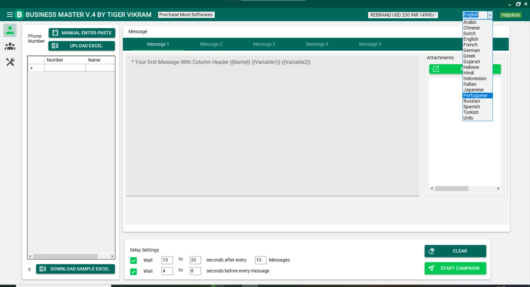
Task: Click the Number column header
Action: point(65,60)
